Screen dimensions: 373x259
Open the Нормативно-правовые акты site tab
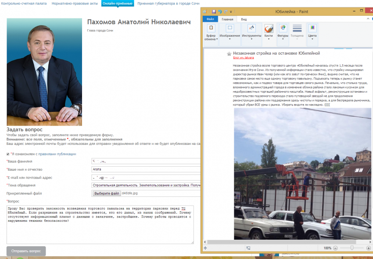74,3
